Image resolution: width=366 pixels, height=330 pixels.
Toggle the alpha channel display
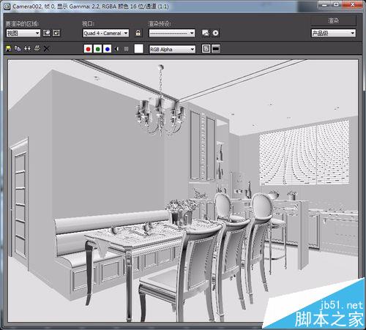[x=116, y=49]
